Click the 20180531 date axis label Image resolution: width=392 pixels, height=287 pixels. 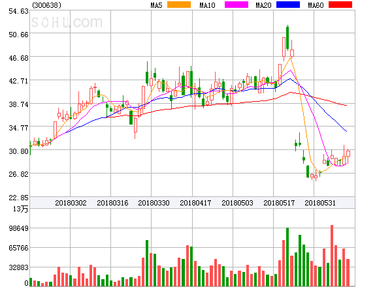point(320,203)
